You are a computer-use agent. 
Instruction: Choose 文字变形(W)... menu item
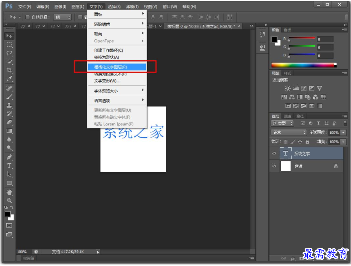pyautogui.click(x=117, y=81)
